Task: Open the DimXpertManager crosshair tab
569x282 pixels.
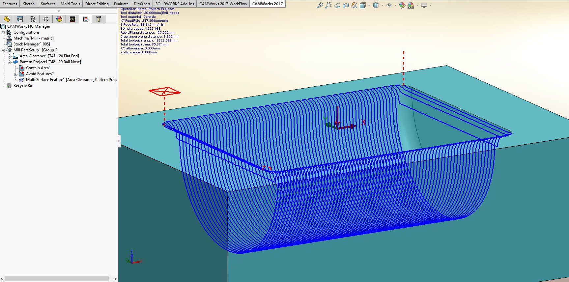Action: tap(46, 19)
